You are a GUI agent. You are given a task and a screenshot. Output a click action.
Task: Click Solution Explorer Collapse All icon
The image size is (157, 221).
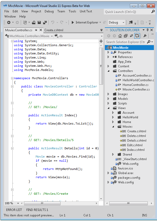(x=126, y=36)
